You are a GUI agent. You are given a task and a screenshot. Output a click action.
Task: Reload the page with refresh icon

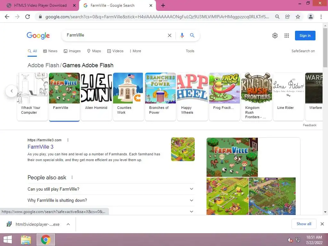click(28, 17)
